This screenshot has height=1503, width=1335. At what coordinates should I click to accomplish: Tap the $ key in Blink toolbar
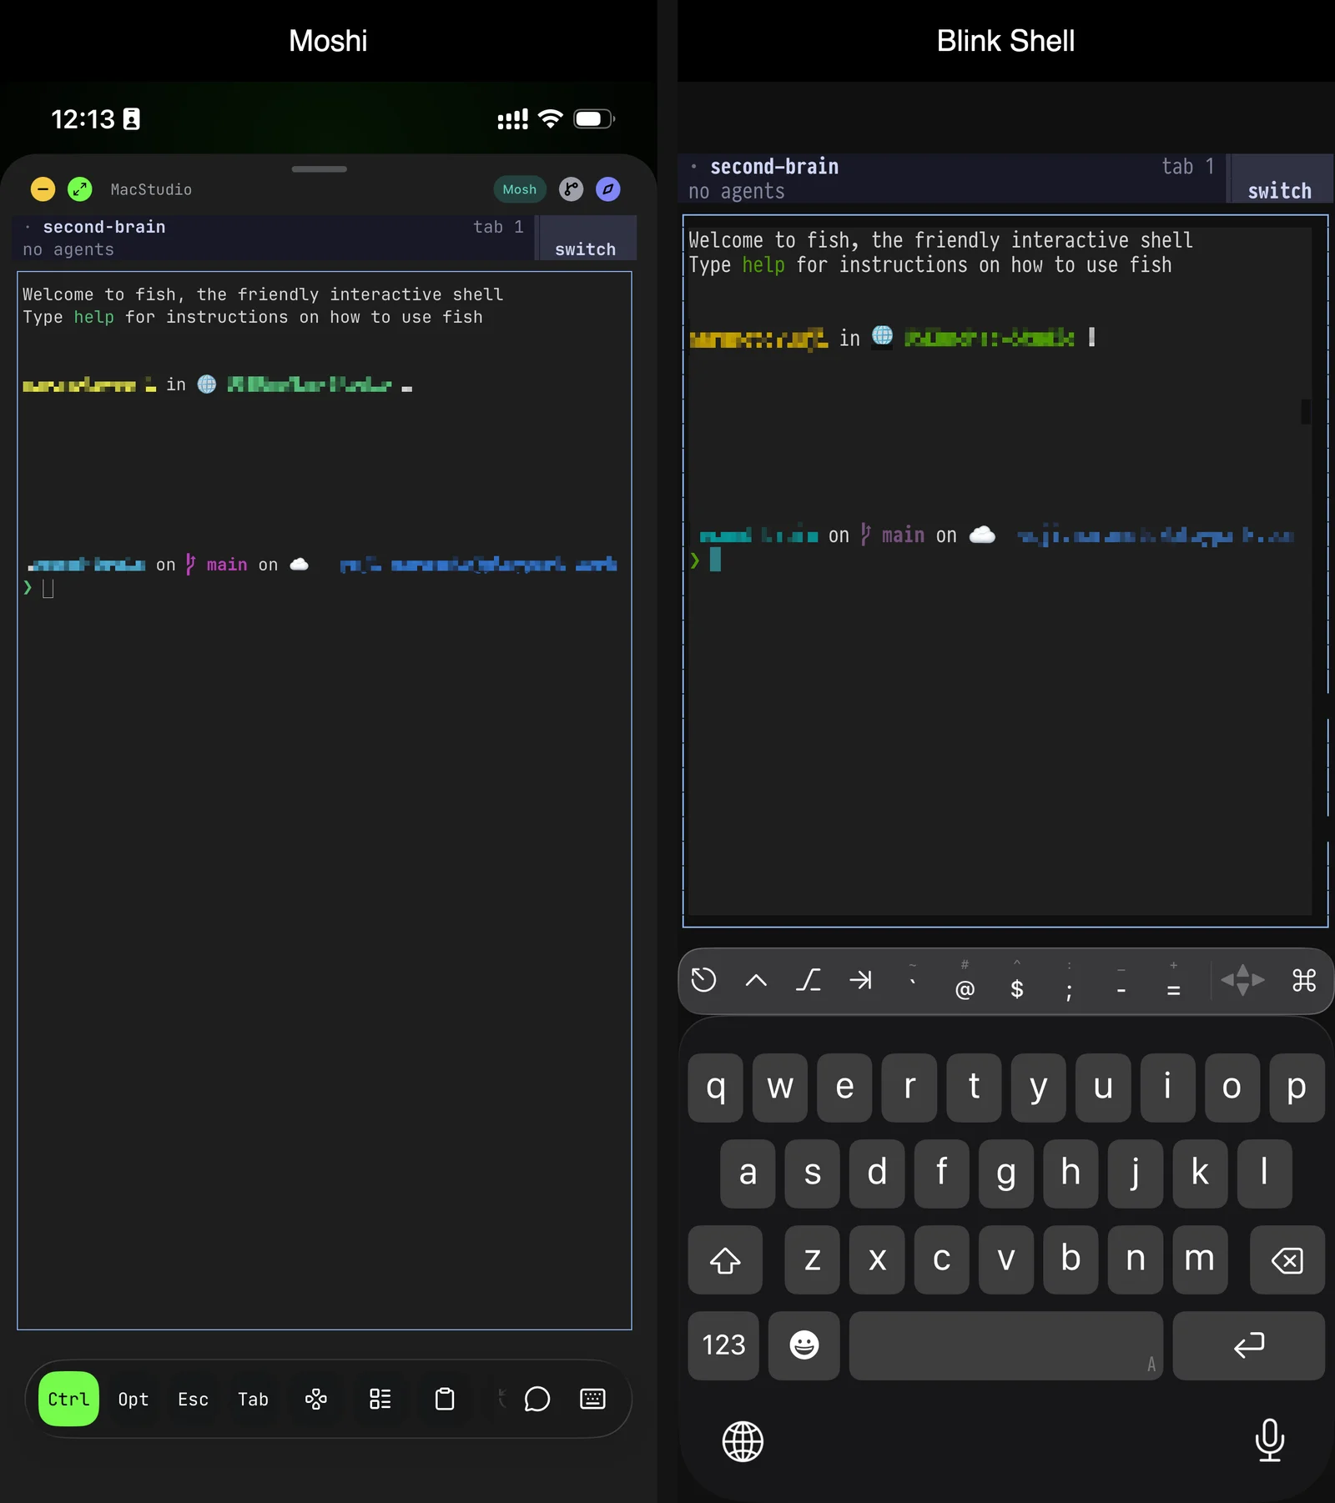1017,983
